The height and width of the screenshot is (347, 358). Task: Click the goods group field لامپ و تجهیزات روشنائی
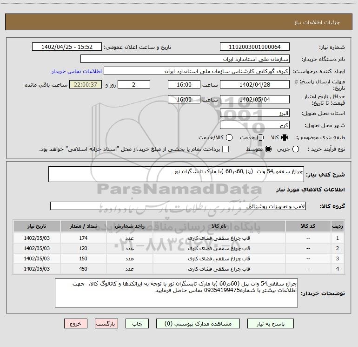[178, 206]
